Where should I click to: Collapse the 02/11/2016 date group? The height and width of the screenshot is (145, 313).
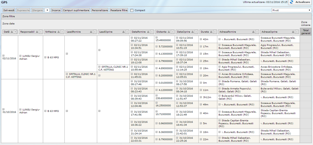3,55
